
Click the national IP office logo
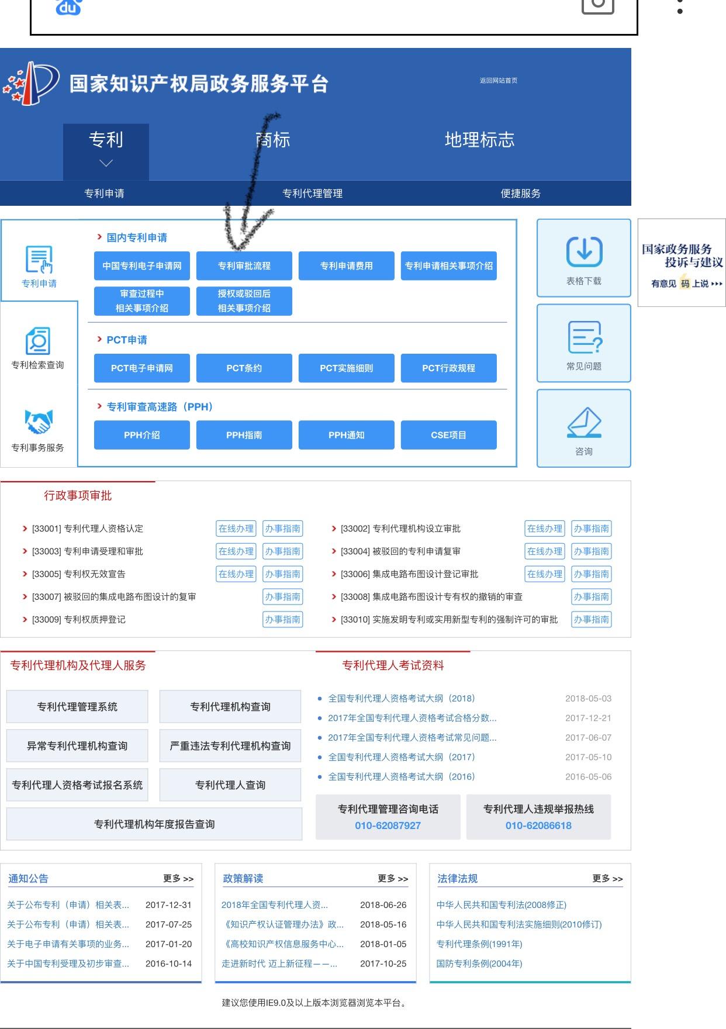coord(31,84)
